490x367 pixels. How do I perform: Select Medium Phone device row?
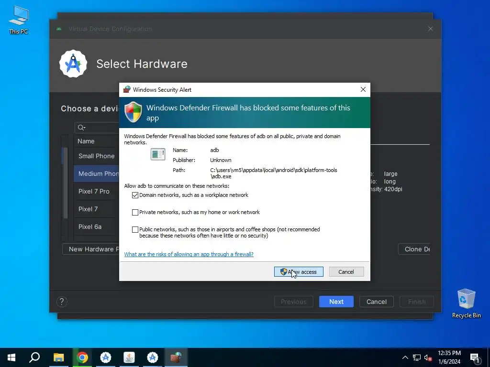point(96,173)
